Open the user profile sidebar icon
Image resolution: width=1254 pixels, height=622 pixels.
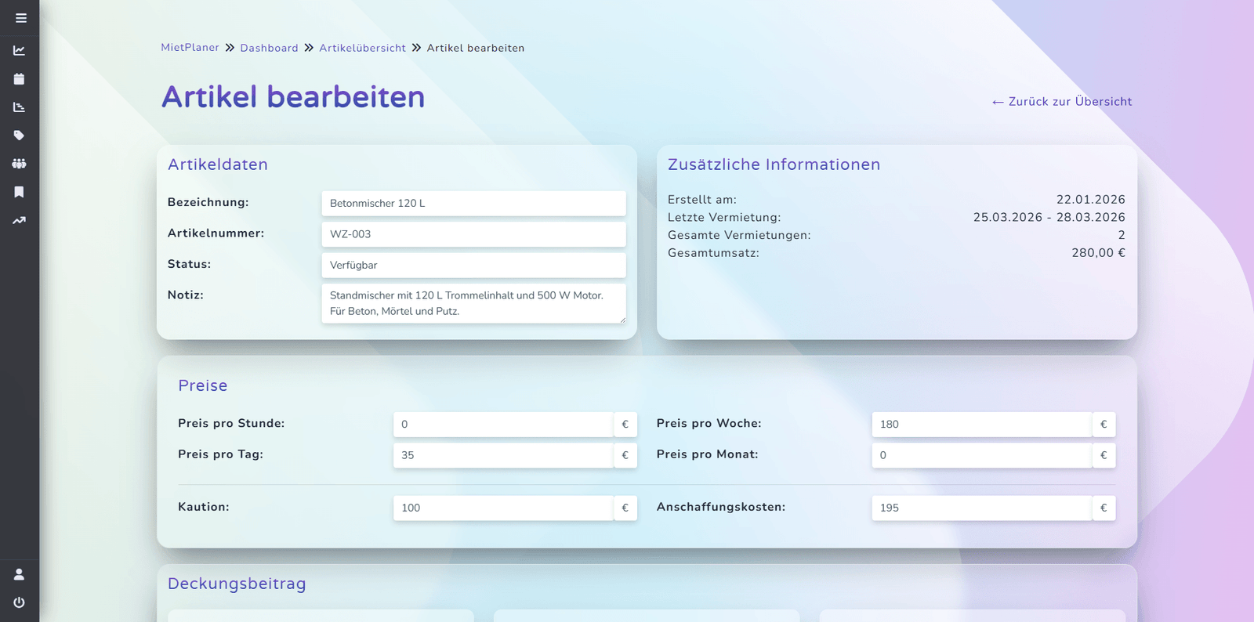19,574
